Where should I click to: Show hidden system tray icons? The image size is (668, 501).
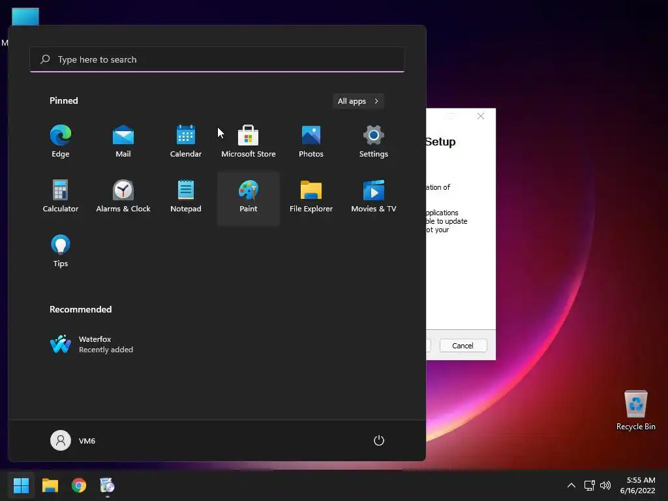(x=571, y=485)
